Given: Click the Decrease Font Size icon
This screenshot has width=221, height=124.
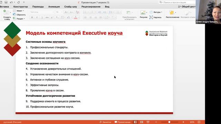Looking at the screenshot, I should (71, 12).
